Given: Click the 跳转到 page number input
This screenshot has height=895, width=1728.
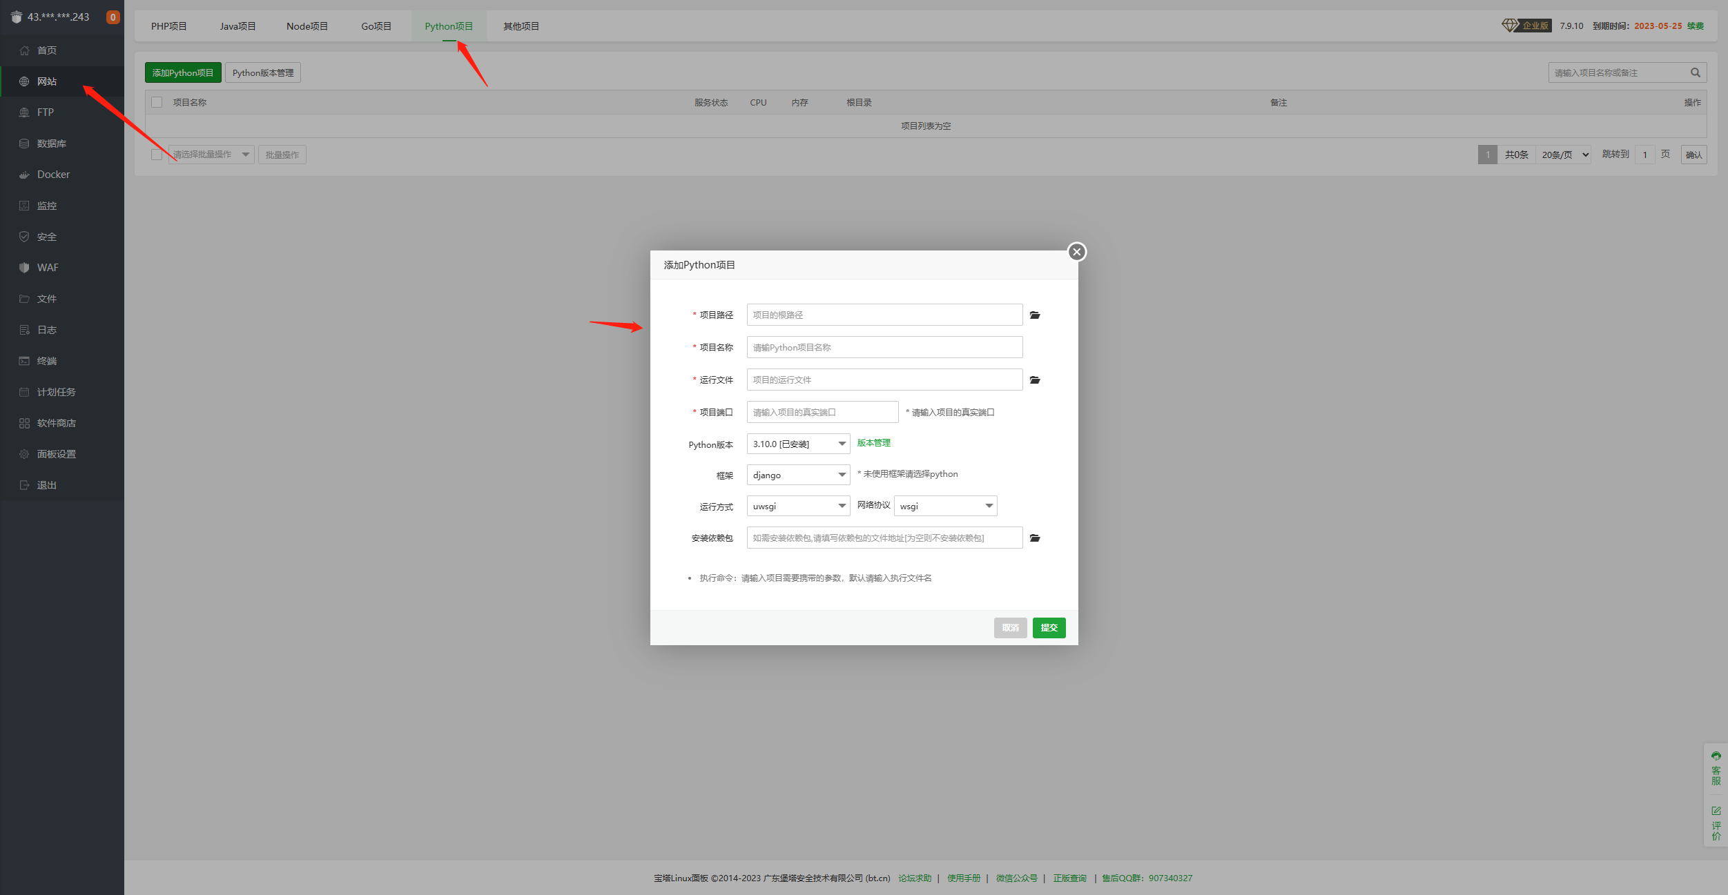Looking at the screenshot, I should pos(1645,155).
